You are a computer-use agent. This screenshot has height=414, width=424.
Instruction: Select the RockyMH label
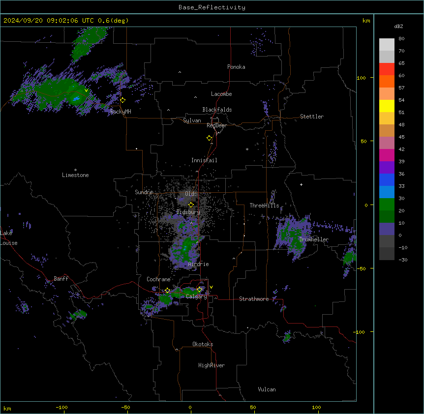point(121,112)
